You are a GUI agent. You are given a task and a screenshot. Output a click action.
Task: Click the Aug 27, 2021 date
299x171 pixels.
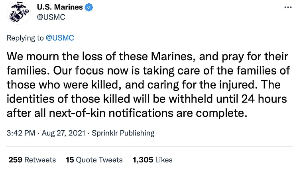(x=59, y=133)
